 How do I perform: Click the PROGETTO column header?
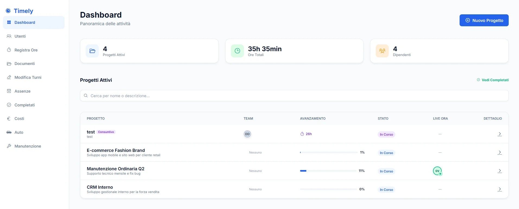pyautogui.click(x=96, y=119)
